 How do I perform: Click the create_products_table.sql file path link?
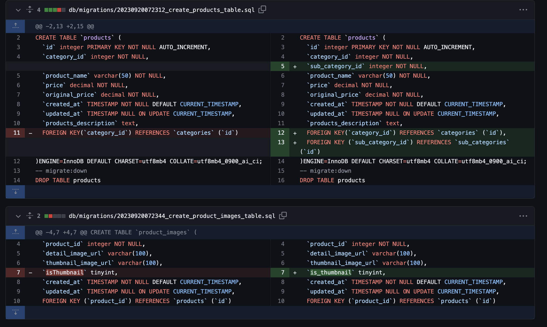coord(162,10)
